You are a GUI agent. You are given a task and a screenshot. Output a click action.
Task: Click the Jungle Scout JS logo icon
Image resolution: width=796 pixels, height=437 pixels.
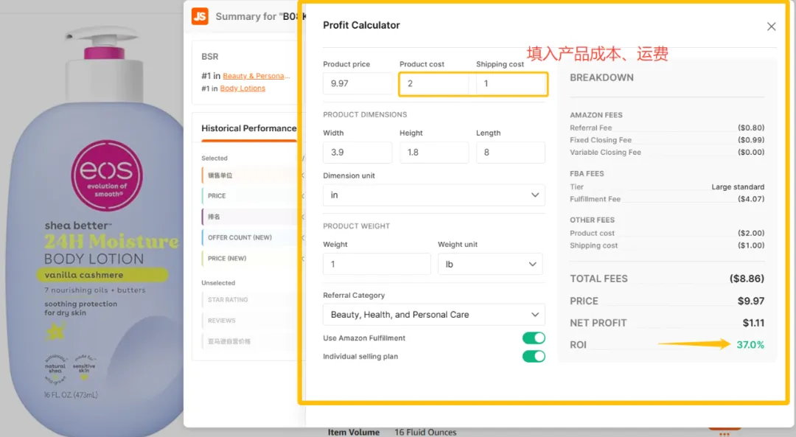(x=198, y=15)
